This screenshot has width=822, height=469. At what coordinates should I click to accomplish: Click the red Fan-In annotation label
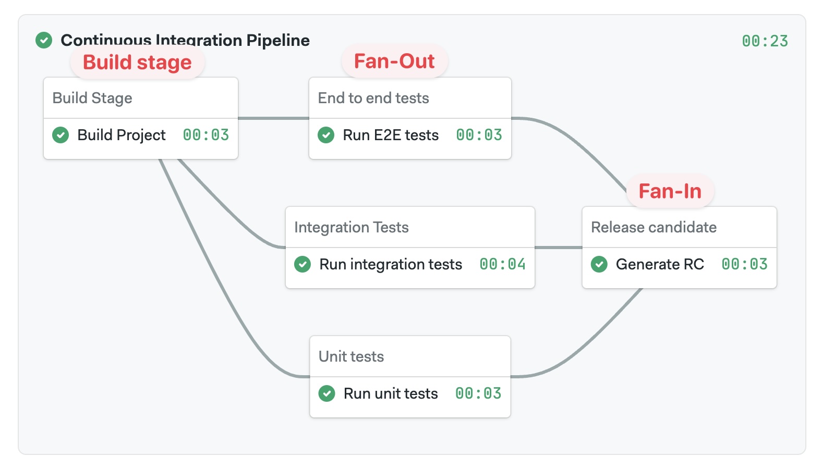pyautogui.click(x=670, y=191)
